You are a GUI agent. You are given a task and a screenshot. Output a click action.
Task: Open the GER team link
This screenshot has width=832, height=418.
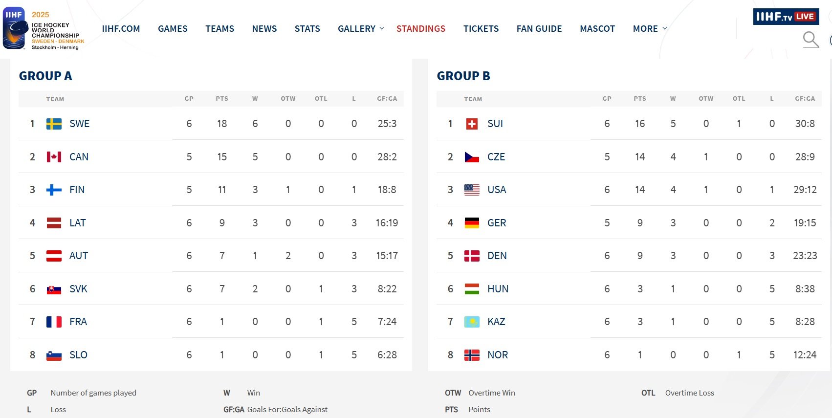click(x=497, y=223)
